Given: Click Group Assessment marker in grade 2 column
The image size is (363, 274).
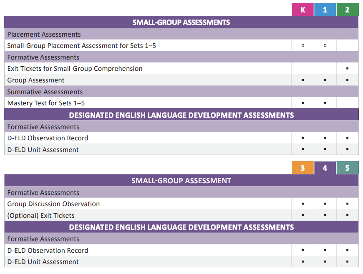Looking at the screenshot, I should tap(347, 80).
